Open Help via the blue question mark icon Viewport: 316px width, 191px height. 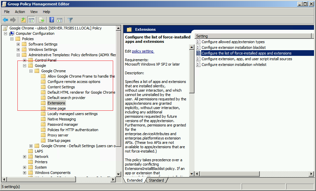coord(52,20)
